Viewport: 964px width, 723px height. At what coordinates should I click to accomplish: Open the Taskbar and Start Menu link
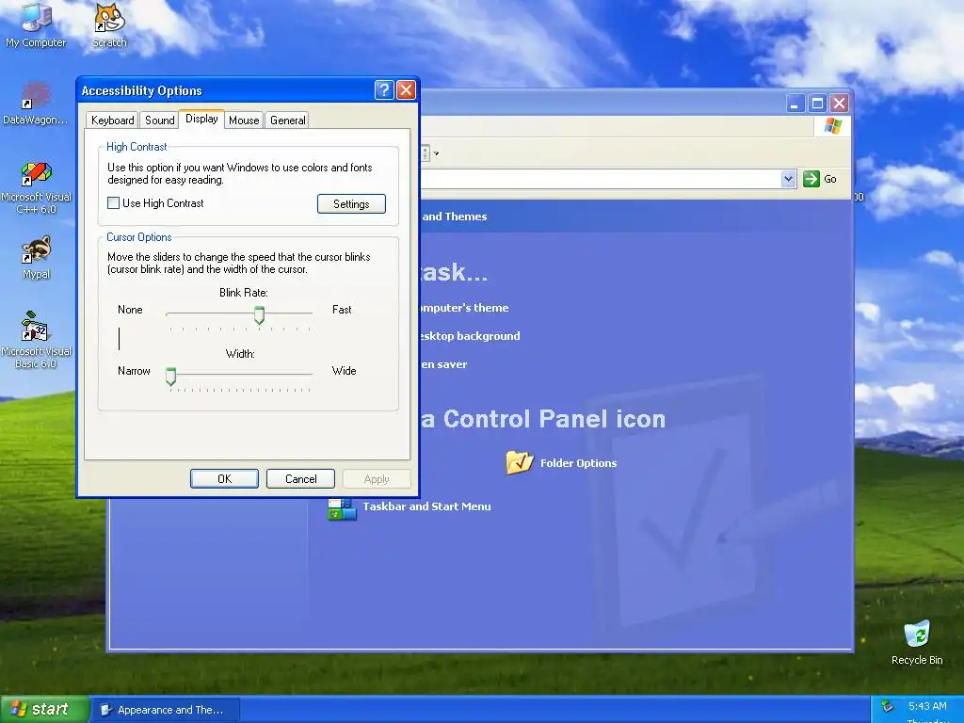coord(426,506)
